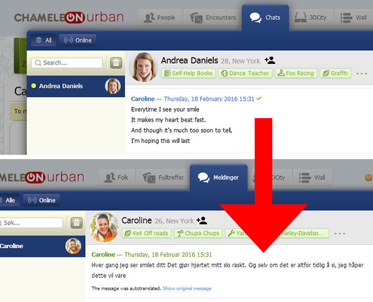Expand more interests dots after Harley-Davidson
Viewport: 373px width, 302px height.
coord(339,234)
